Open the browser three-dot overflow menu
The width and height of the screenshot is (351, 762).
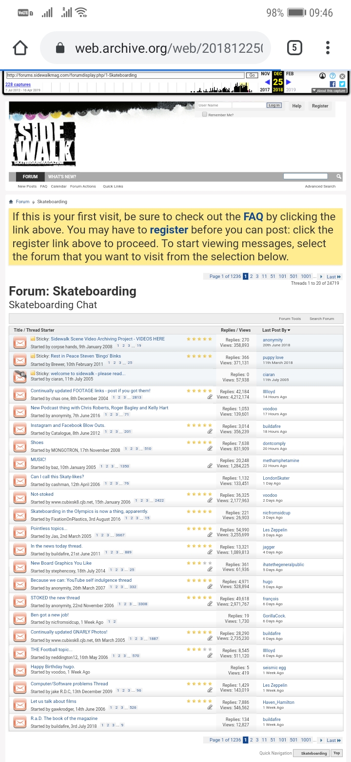click(x=328, y=48)
